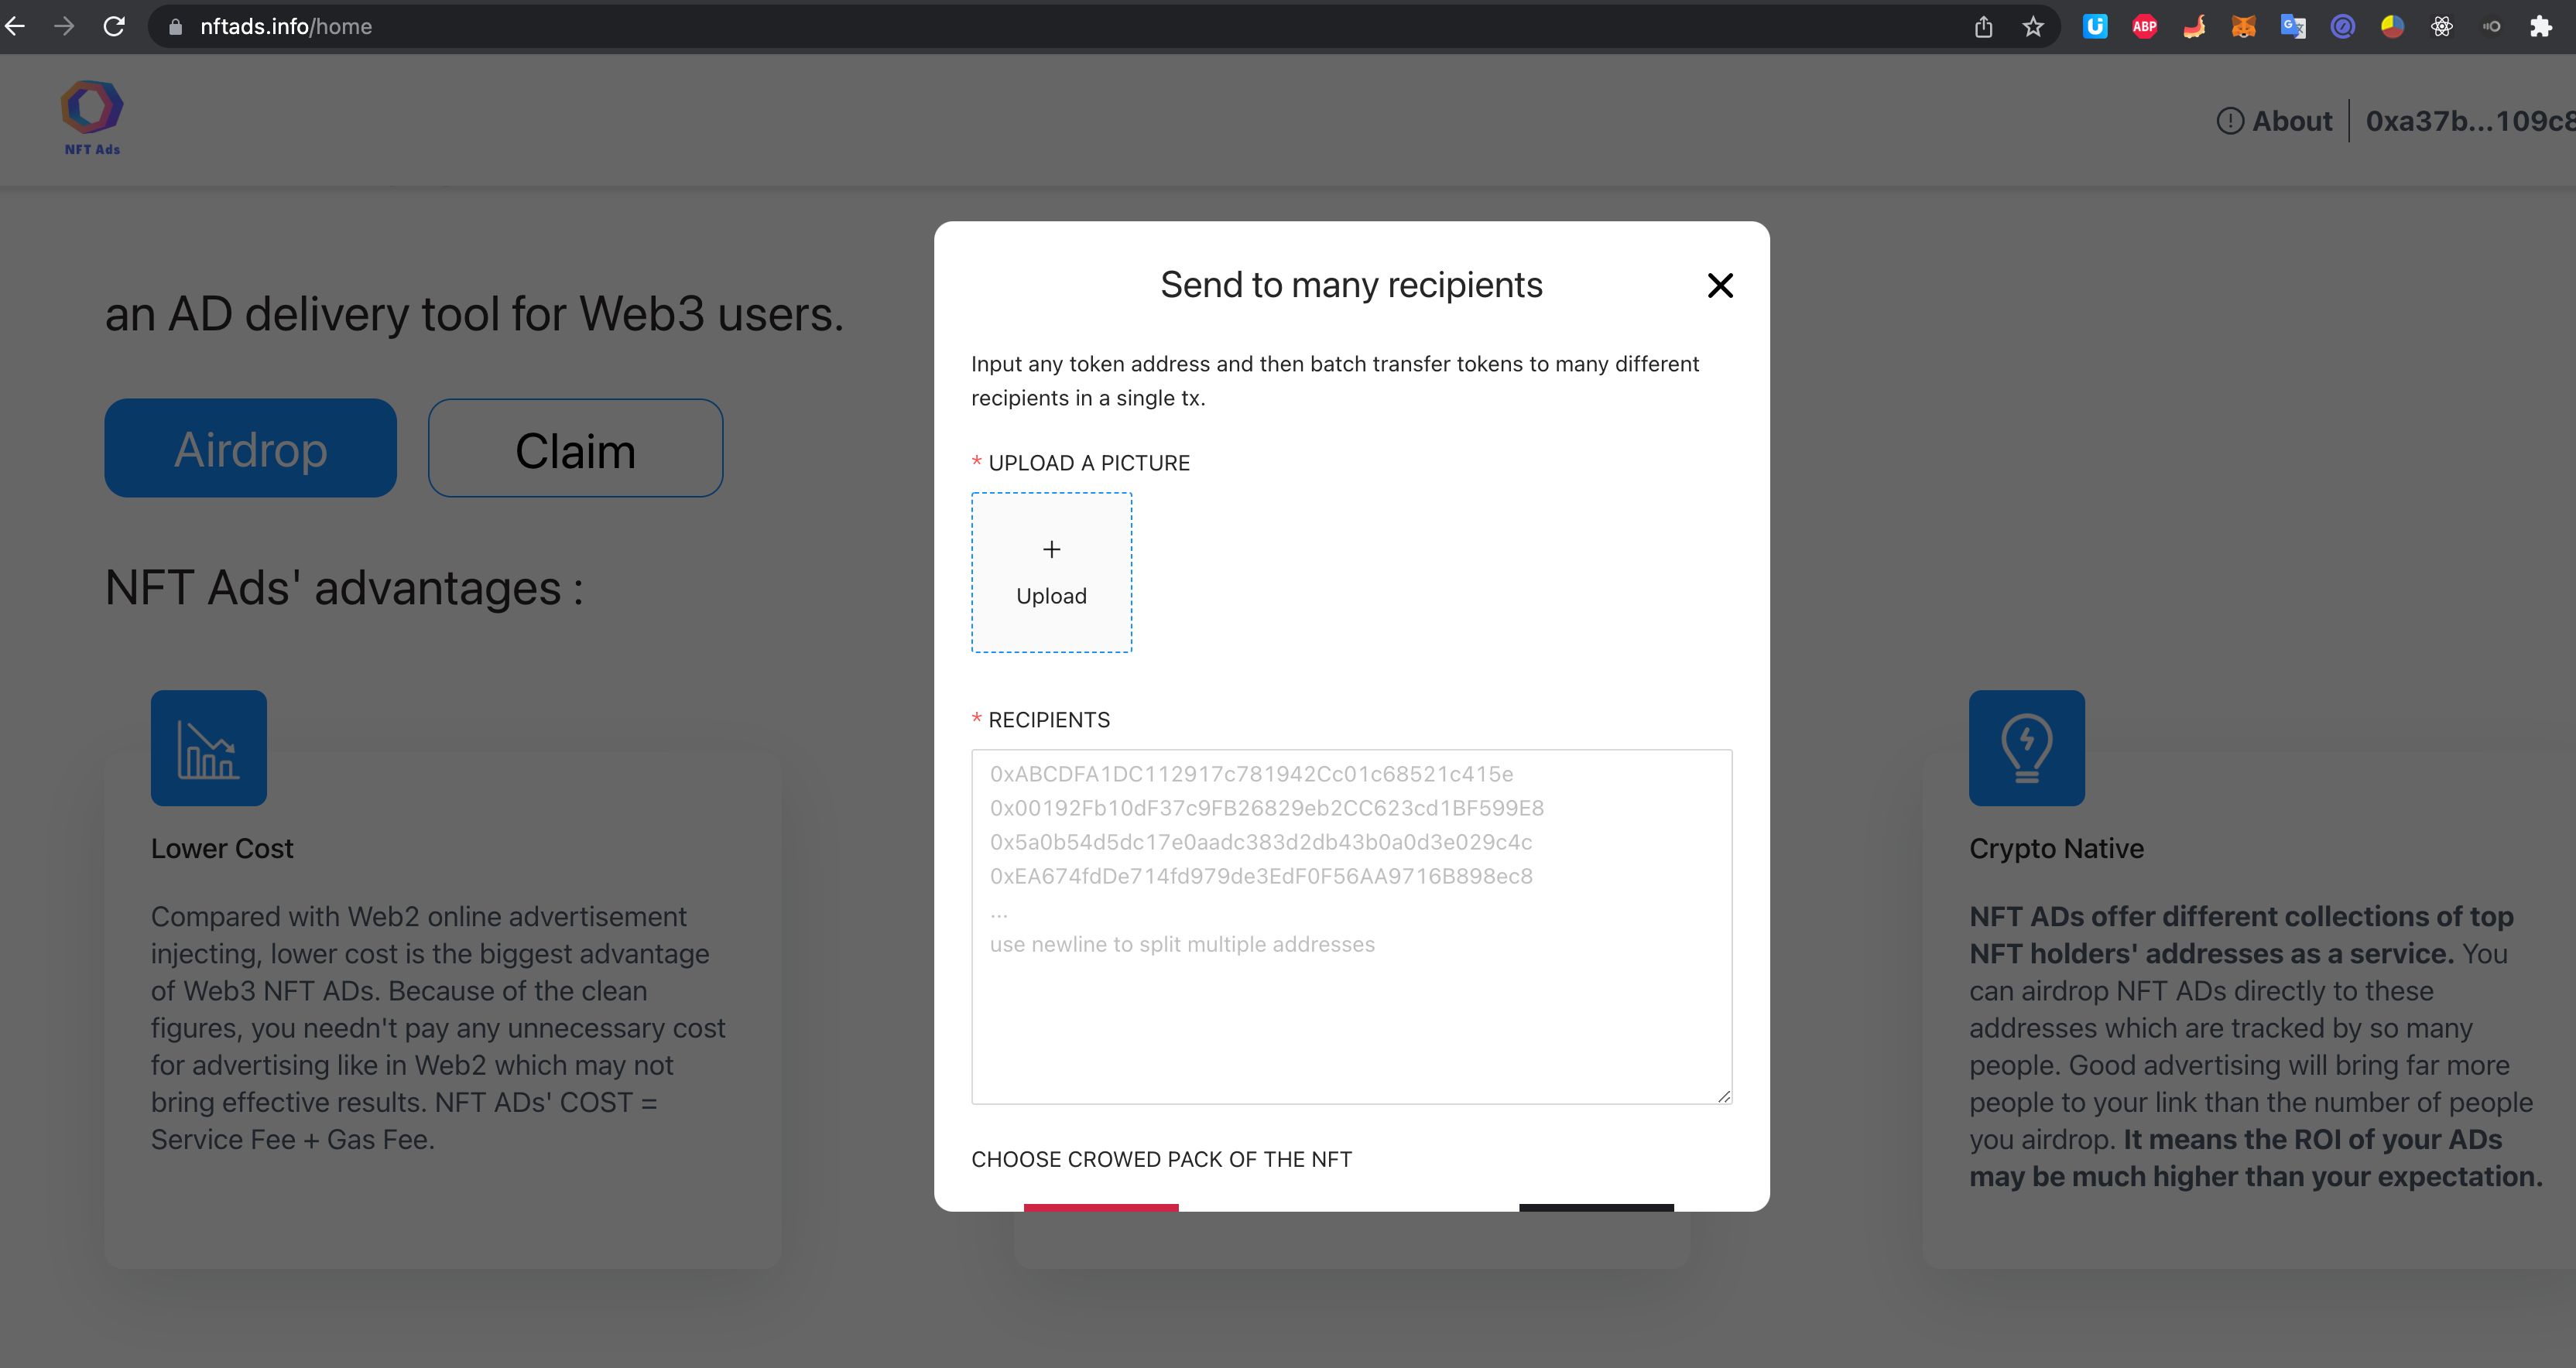
Task: Click the About info icon
Action: (x=2227, y=119)
